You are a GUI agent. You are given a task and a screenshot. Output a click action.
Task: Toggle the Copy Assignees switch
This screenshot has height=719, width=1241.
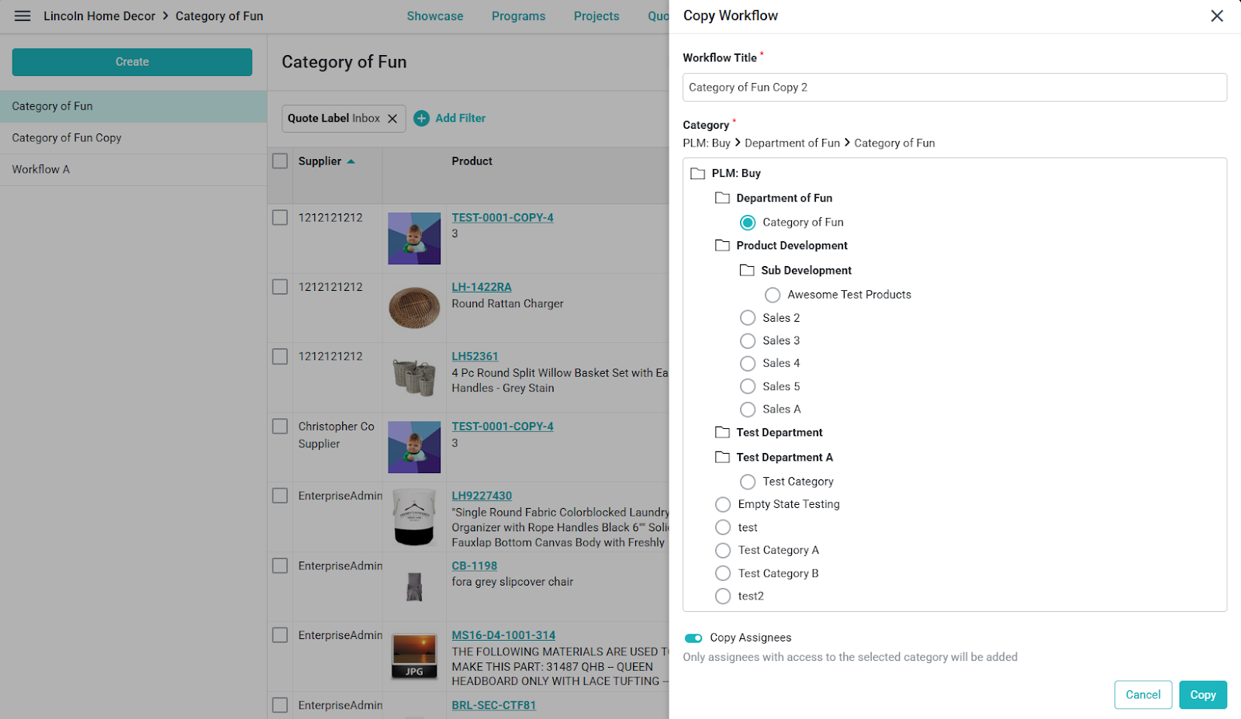(x=693, y=638)
